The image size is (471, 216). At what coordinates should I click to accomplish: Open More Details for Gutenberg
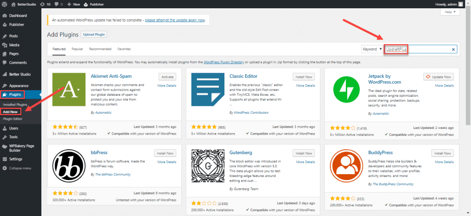click(x=305, y=162)
